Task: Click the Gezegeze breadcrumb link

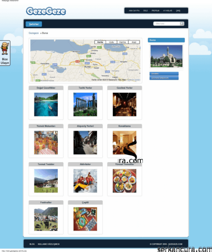Action: [34, 33]
